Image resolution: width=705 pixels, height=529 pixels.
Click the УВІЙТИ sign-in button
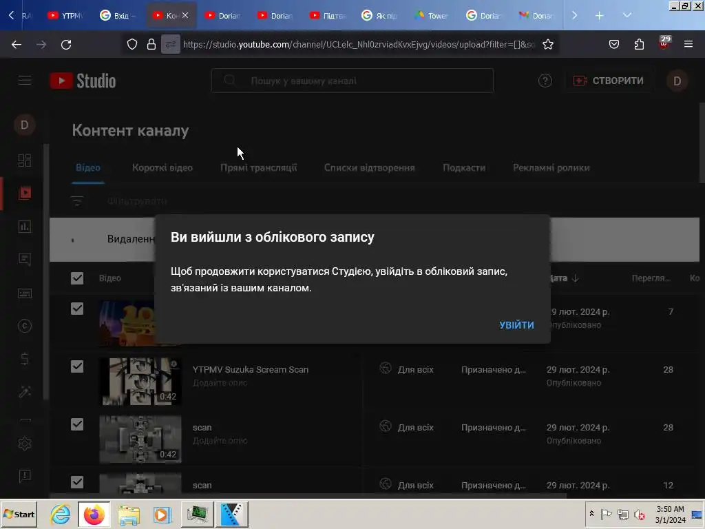coord(516,325)
